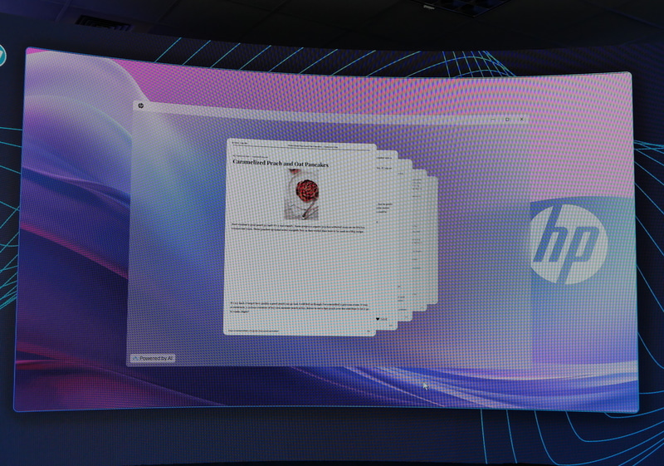The width and height of the screenshot is (664, 466).
Task: Maximize the HP app window
Action: click(507, 120)
